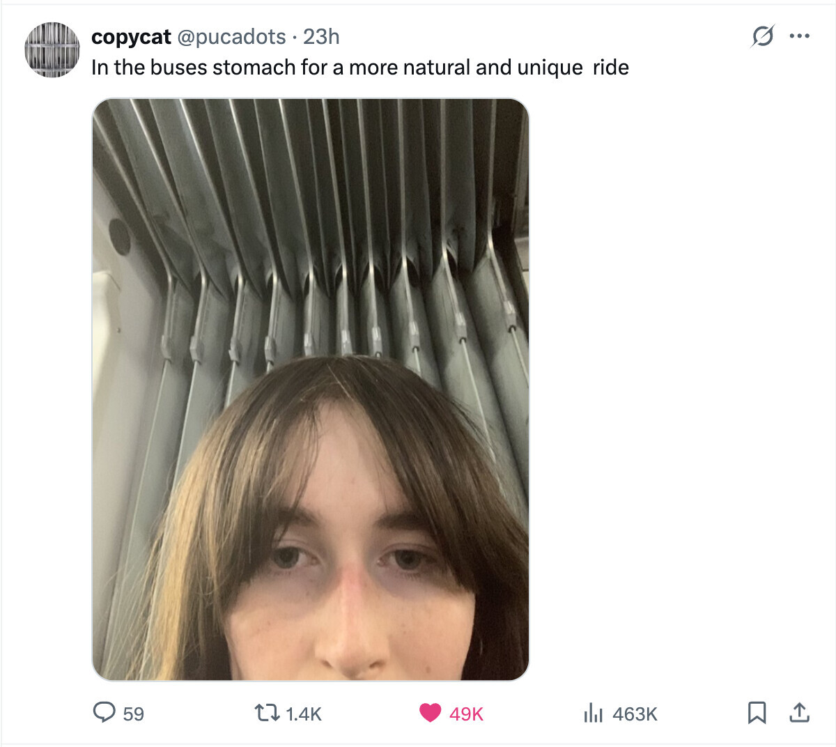Click the 49K likes count
The width and height of the screenshot is (836, 747).
click(466, 714)
